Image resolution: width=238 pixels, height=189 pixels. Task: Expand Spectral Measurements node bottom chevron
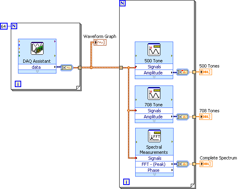tap(154, 175)
